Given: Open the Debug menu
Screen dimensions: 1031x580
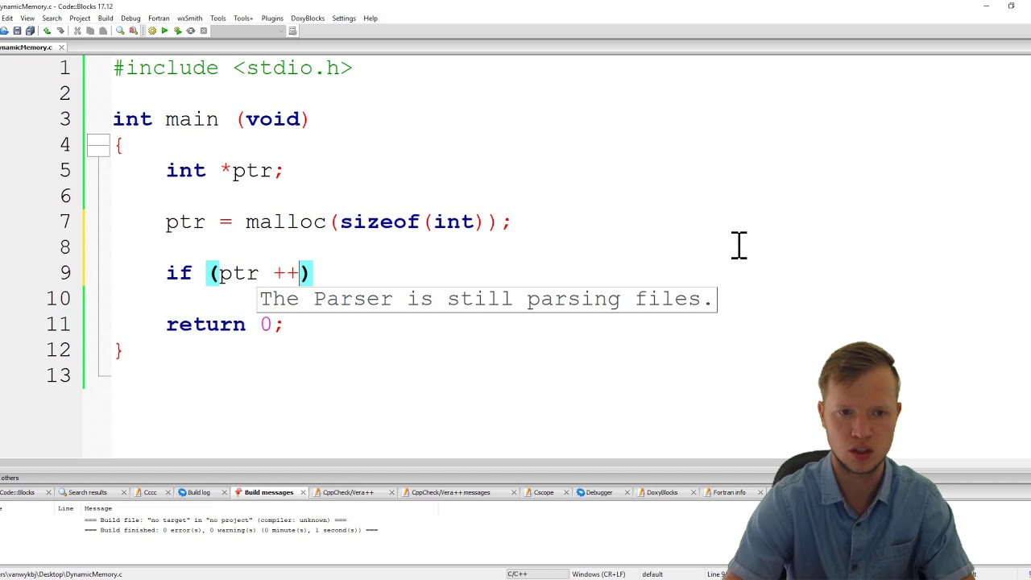Looking at the screenshot, I should pos(130,18).
